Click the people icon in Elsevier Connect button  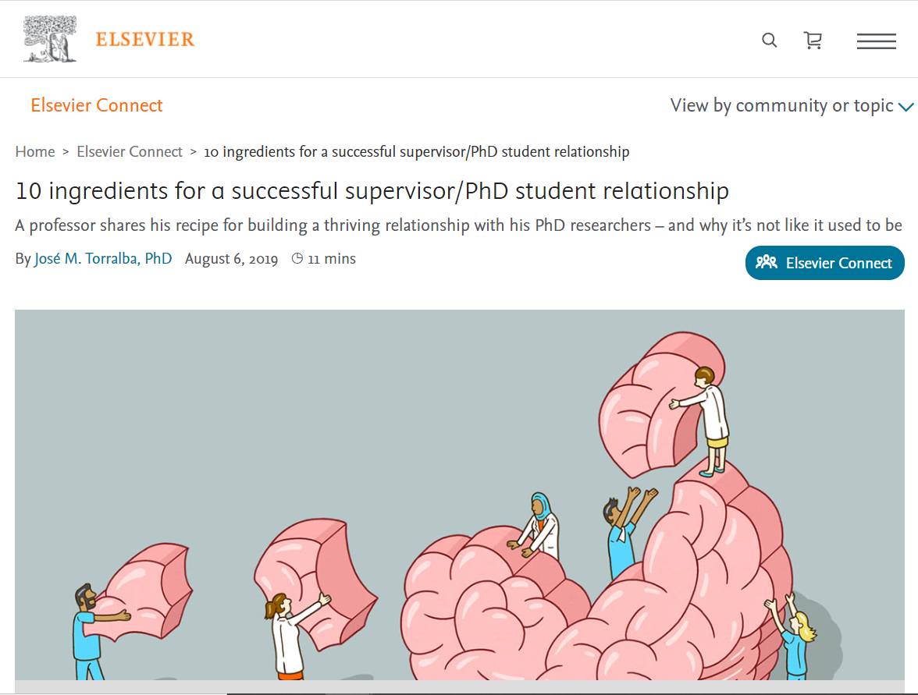point(767,262)
